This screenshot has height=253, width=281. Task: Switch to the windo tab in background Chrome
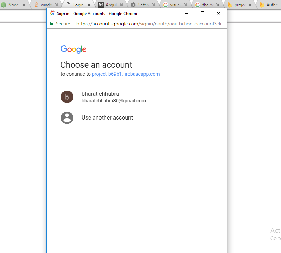click(46, 5)
